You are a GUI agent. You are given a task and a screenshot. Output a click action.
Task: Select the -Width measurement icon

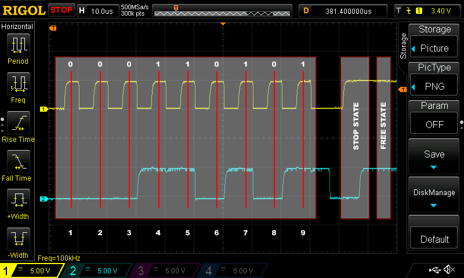click(x=19, y=239)
